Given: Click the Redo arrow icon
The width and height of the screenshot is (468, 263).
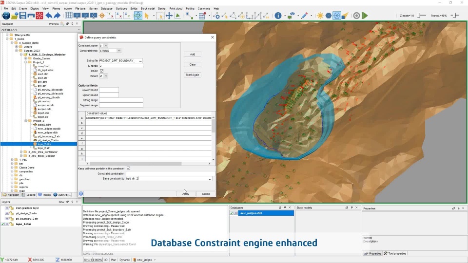Looking at the screenshot, I should (x=58, y=16).
